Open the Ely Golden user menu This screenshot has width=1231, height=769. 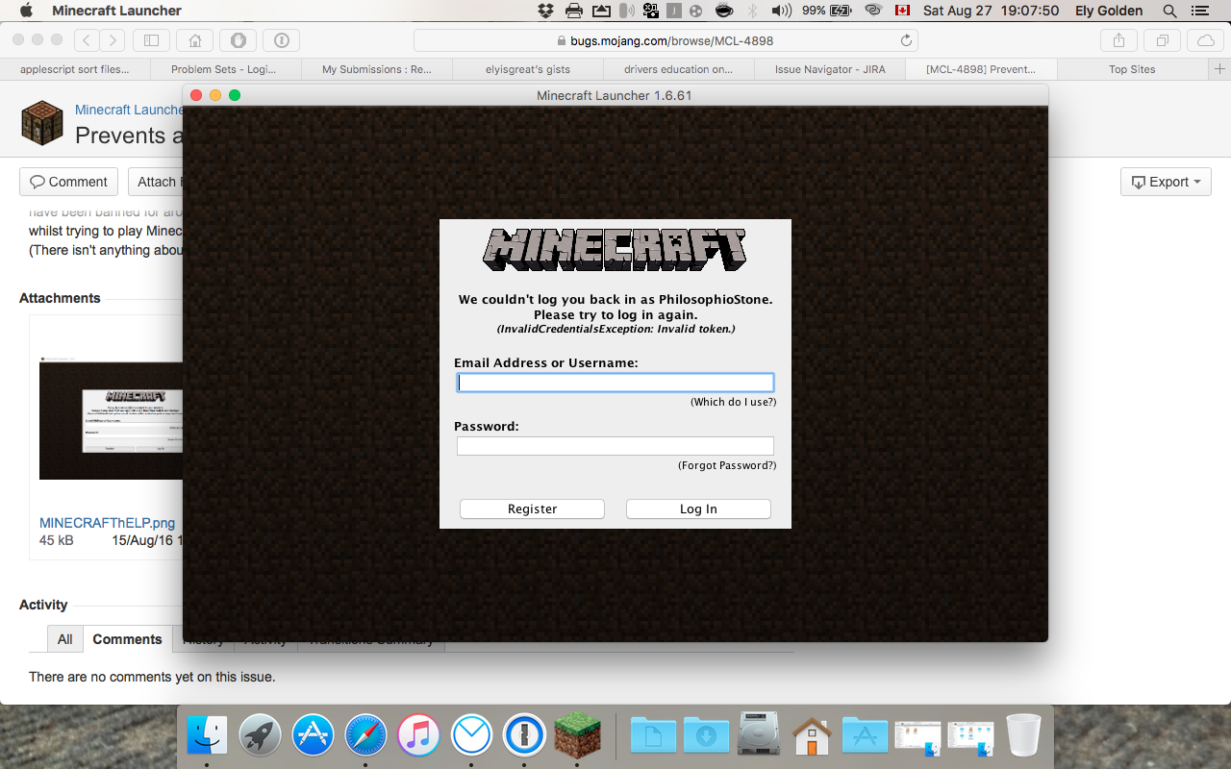coord(1109,11)
